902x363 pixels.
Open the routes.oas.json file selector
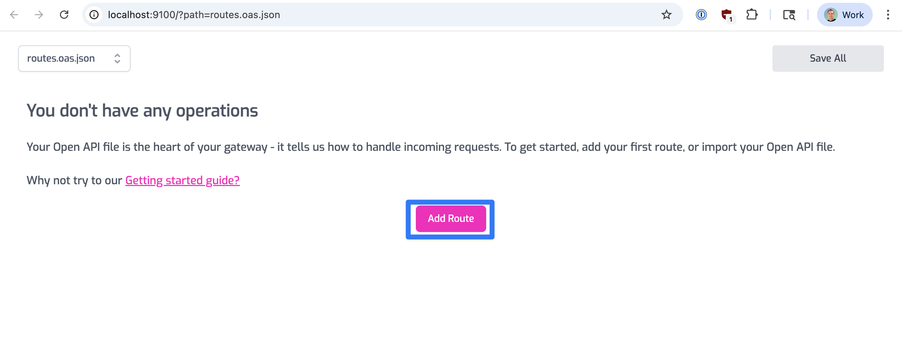74,59
